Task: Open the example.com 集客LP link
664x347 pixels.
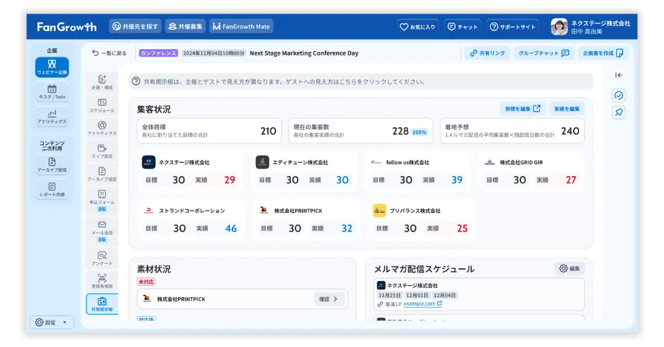Action: coord(422,304)
